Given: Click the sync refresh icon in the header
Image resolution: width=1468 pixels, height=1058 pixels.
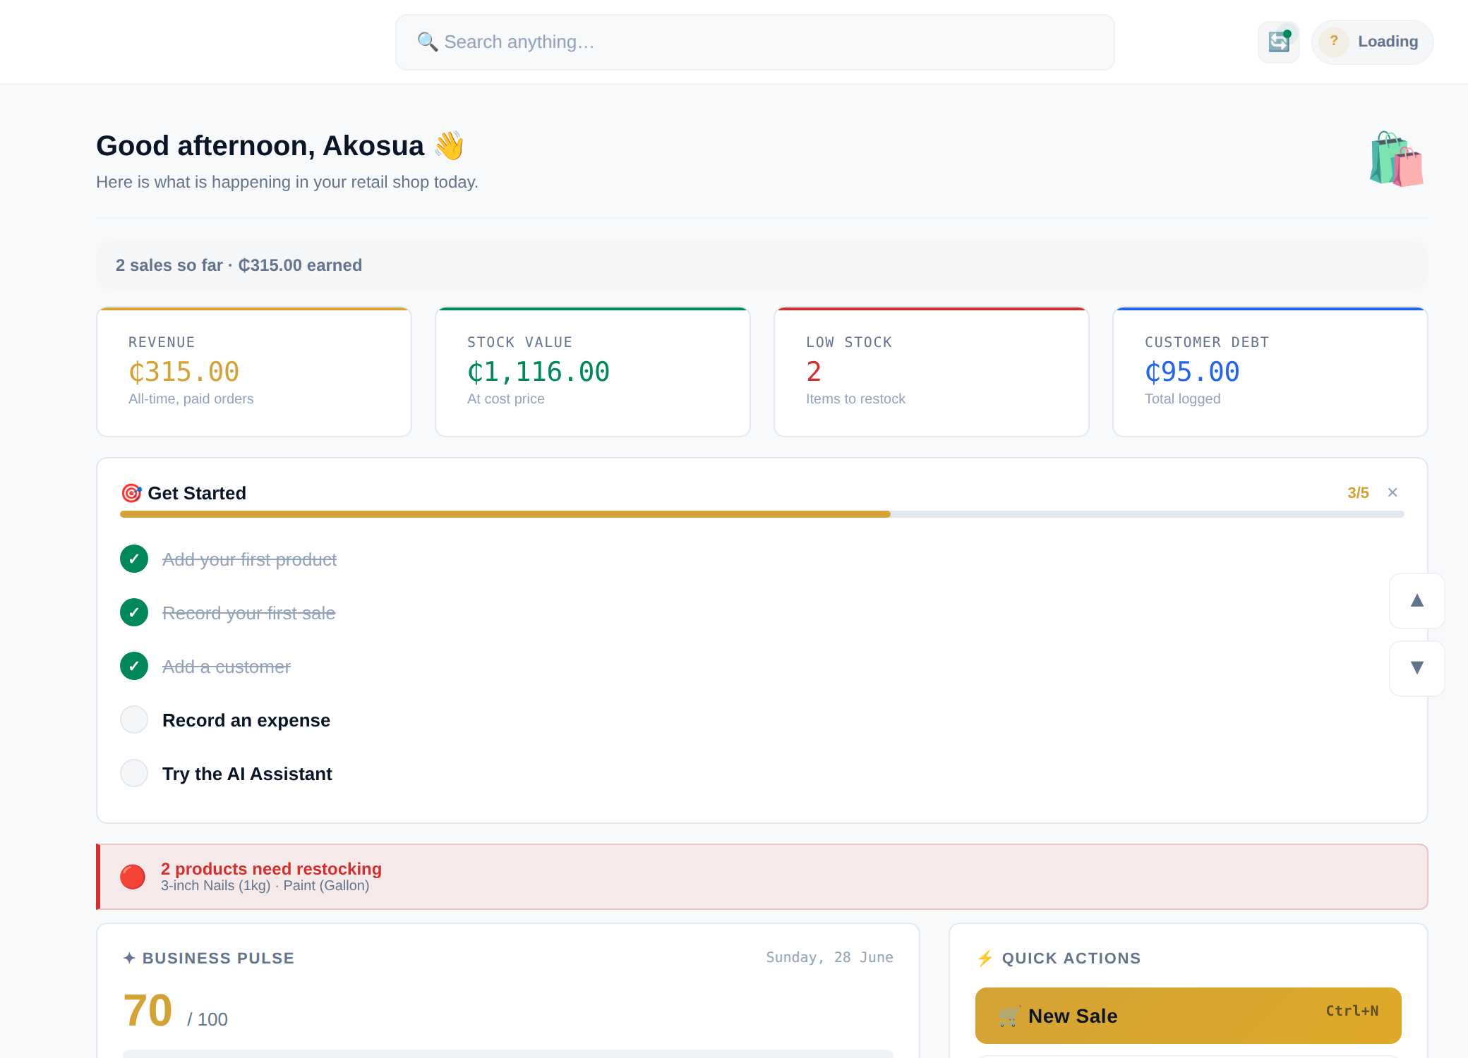Looking at the screenshot, I should click(x=1278, y=42).
